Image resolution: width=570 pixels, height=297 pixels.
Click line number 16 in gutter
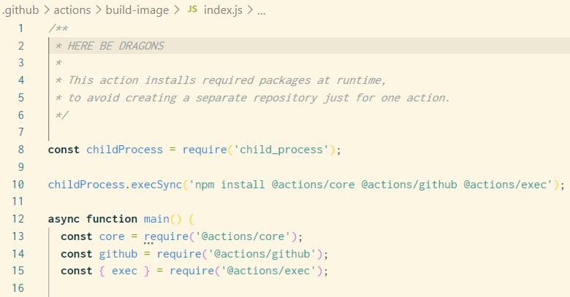coord(18,288)
